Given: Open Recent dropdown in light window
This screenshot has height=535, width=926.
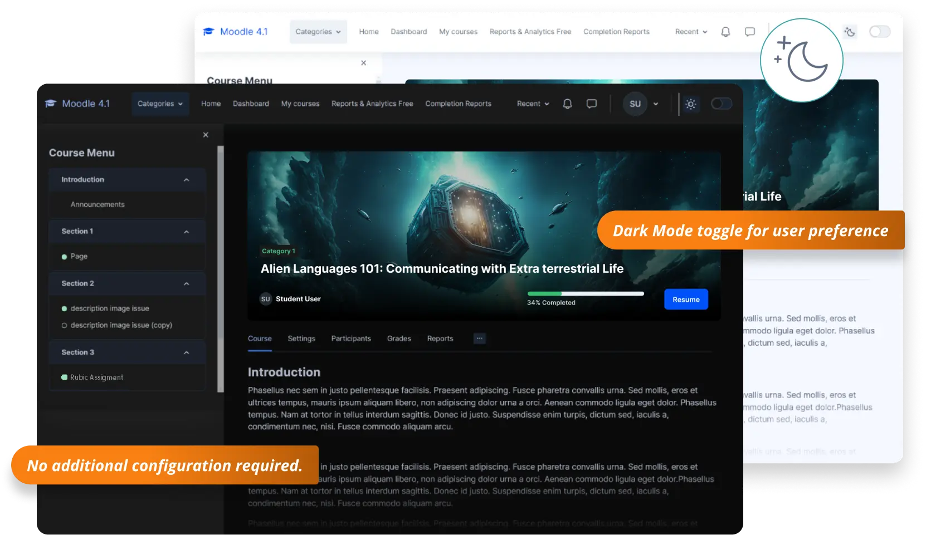Looking at the screenshot, I should click(691, 32).
